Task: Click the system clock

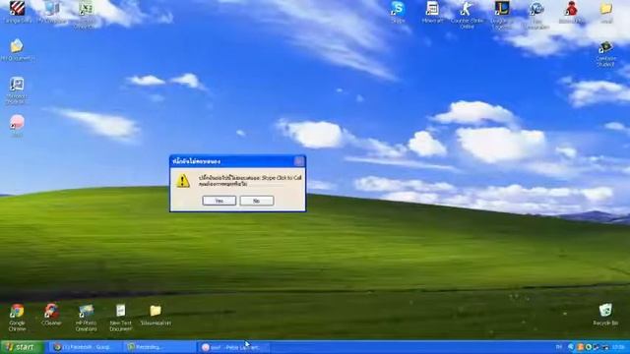Action: click(x=618, y=347)
